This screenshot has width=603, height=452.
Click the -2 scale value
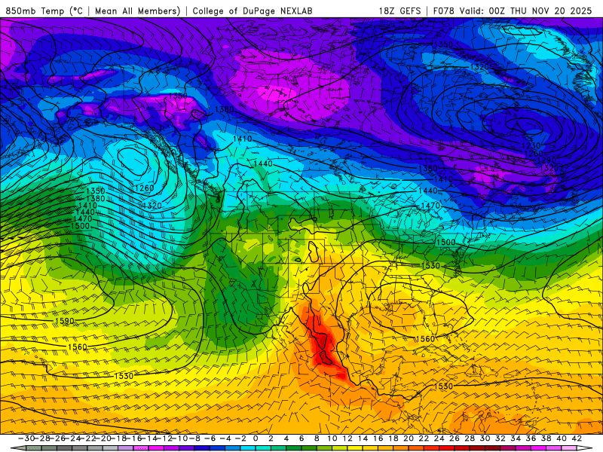tap(240, 438)
